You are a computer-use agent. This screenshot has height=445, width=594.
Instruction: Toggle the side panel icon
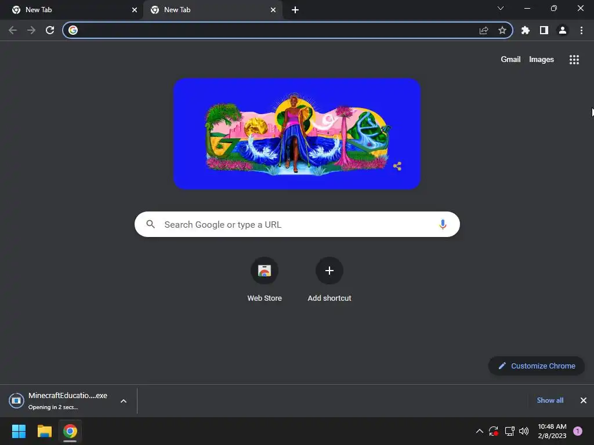[x=544, y=30]
